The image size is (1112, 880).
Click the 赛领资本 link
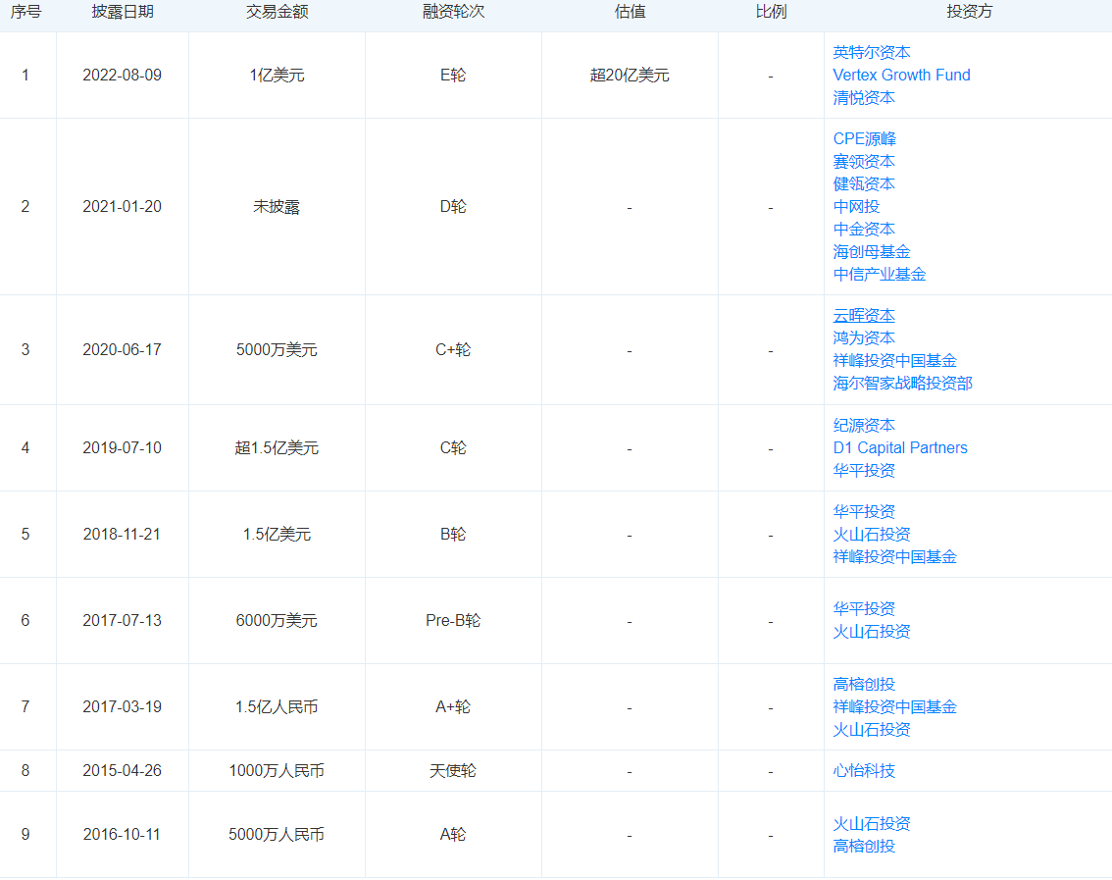pyautogui.click(x=864, y=162)
